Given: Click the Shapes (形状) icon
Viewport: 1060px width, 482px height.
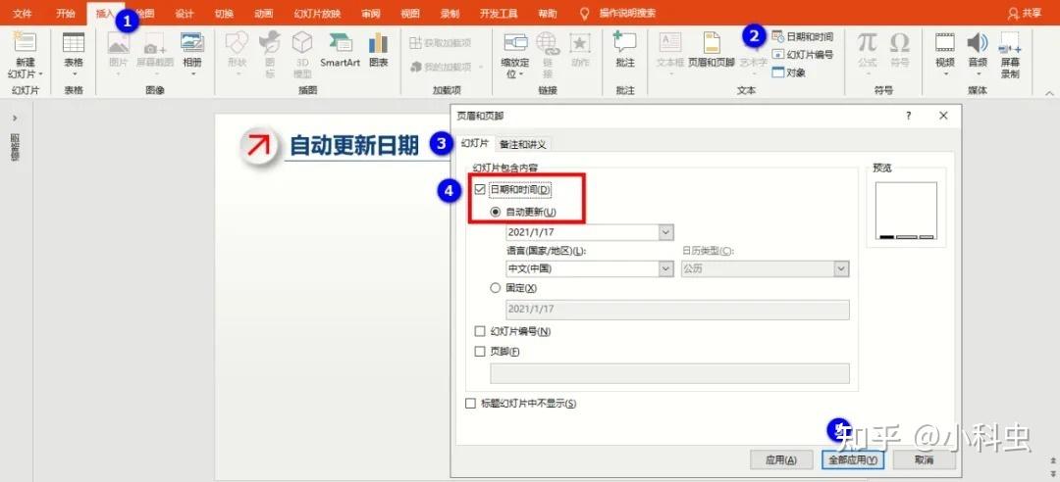Looking at the screenshot, I should click(x=237, y=42).
